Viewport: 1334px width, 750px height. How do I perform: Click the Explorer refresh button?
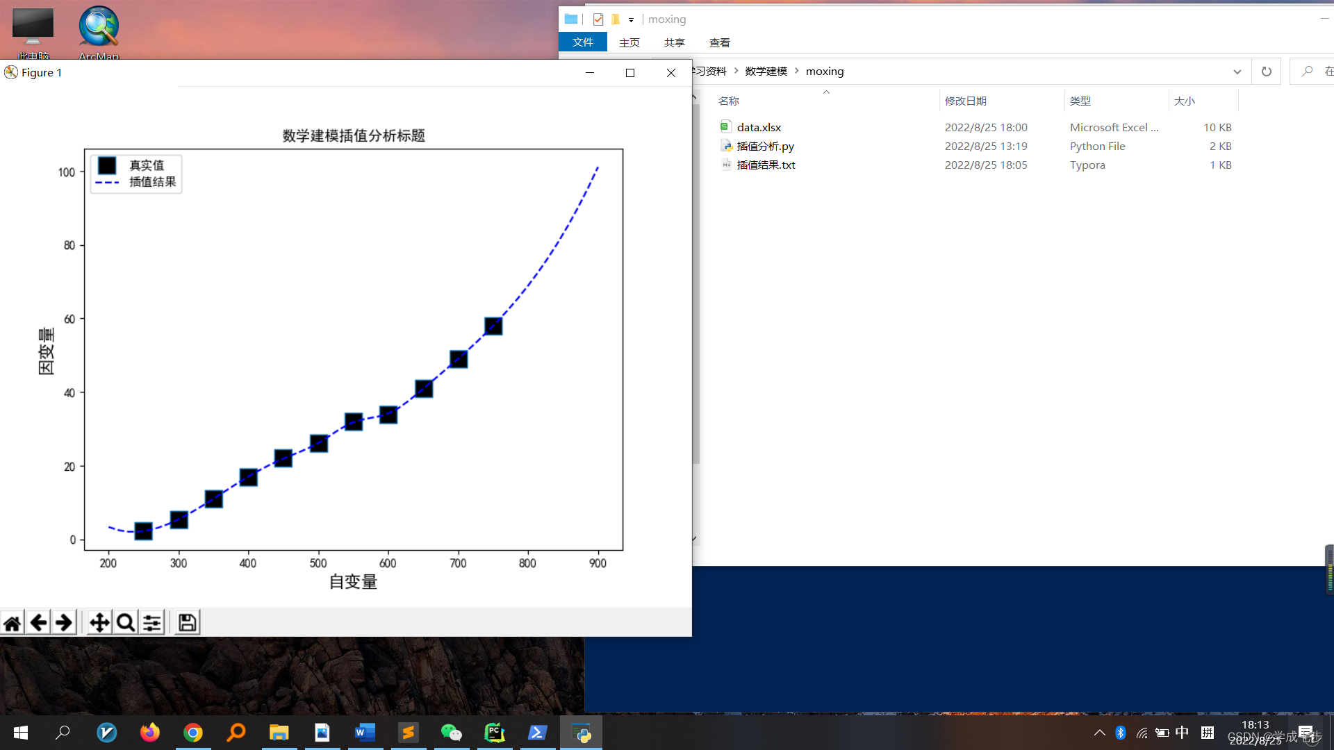point(1266,72)
